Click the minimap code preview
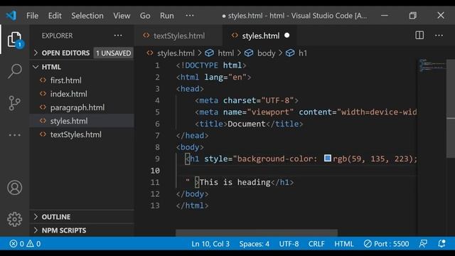This screenshot has height=256, width=455. pyautogui.click(x=432, y=65)
